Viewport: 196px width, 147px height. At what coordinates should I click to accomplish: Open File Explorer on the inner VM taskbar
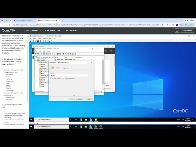pos(86,120)
